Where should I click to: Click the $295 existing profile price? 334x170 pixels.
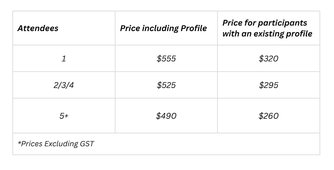click(269, 85)
